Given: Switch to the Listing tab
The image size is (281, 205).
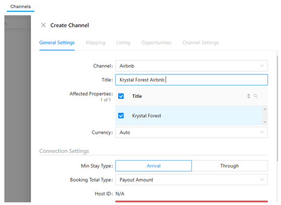Looking at the screenshot, I should (x=123, y=42).
